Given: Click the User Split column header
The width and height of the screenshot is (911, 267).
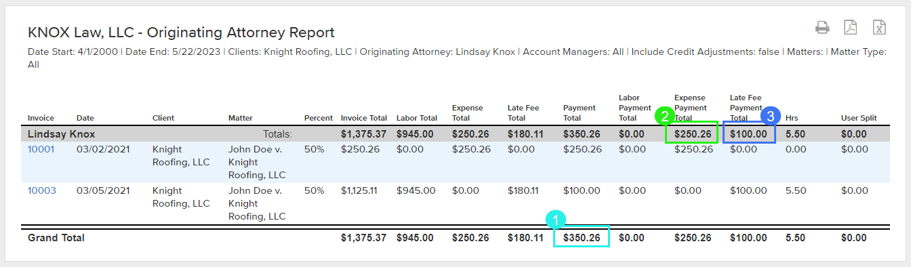Looking at the screenshot, I should pyautogui.click(x=859, y=118).
